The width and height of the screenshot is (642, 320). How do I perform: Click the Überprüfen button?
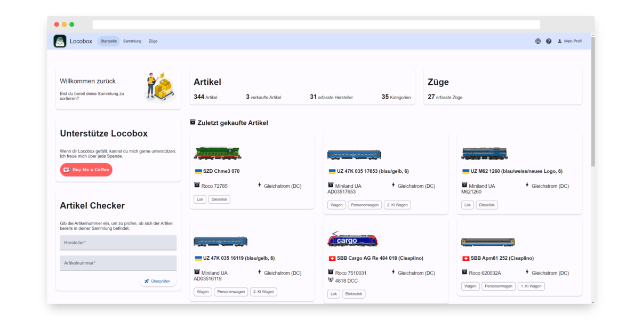(158, 281)
